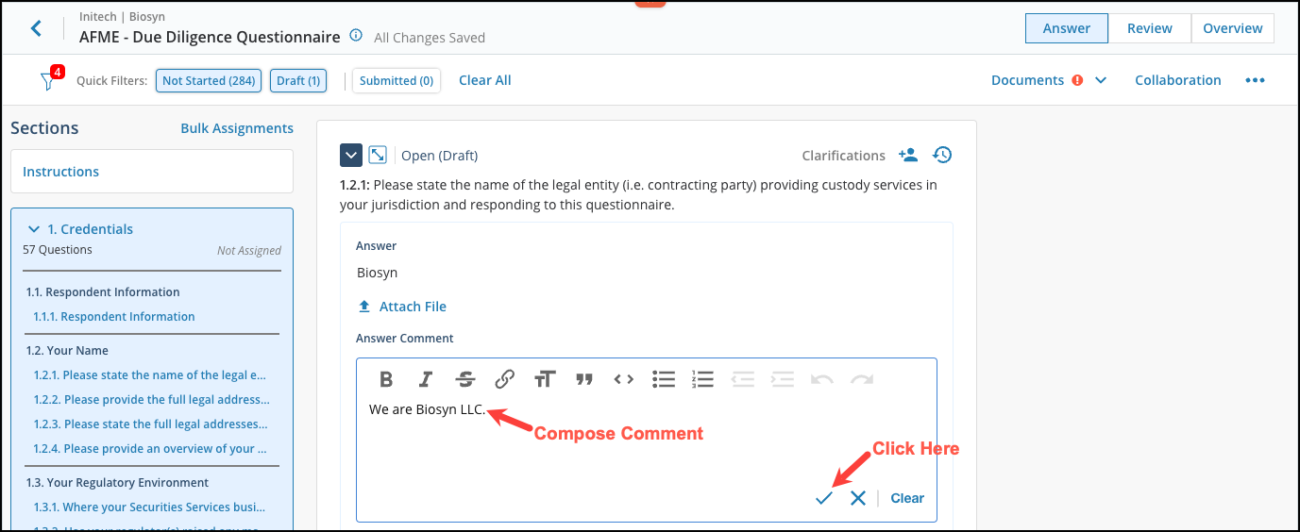
Task: Insert a block quote in comment
Action: [584, 379]
